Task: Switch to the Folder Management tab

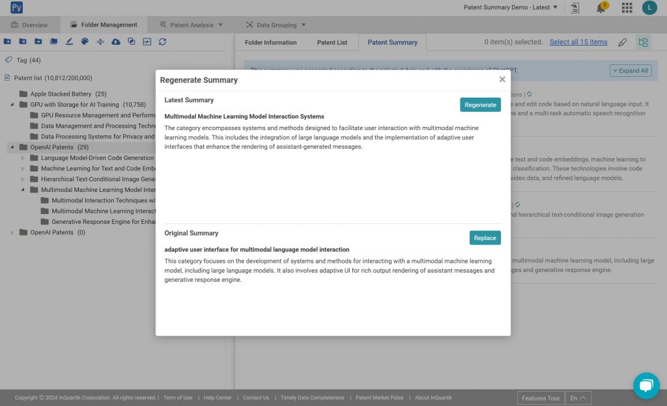Action: pos(104,25)
